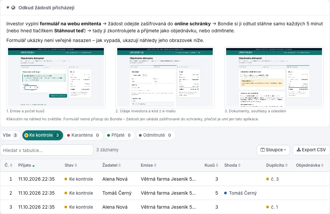
Task: Select the 'Ke kontrole' filter tab
Action: point(43,135)
